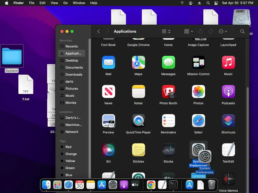Select the Podcasts app icon in Applications

228,91
